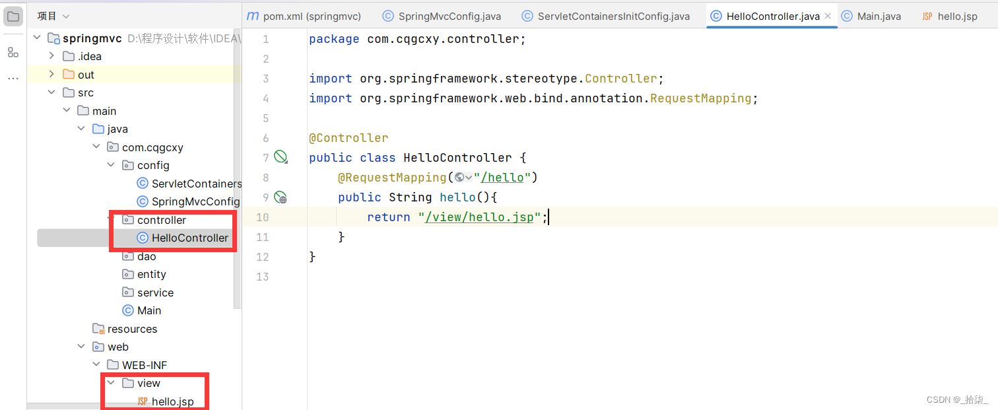
Task: Open More Tool Windows via ellipsis icon
Action: click(x=13, y=77)
